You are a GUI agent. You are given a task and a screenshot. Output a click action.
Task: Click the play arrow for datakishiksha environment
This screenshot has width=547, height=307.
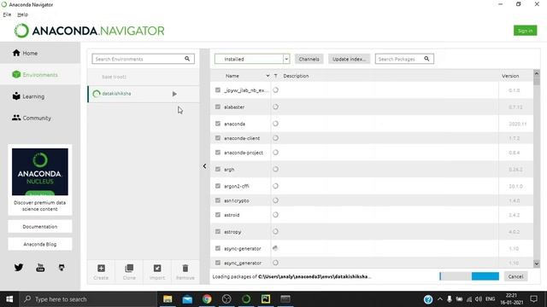pos(174,94)
